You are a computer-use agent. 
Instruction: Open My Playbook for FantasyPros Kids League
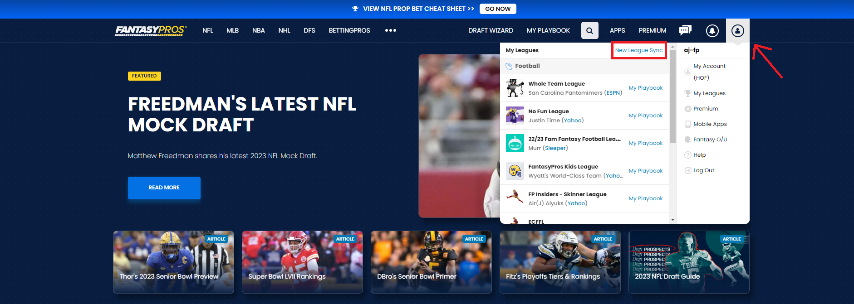click(646, 171)
